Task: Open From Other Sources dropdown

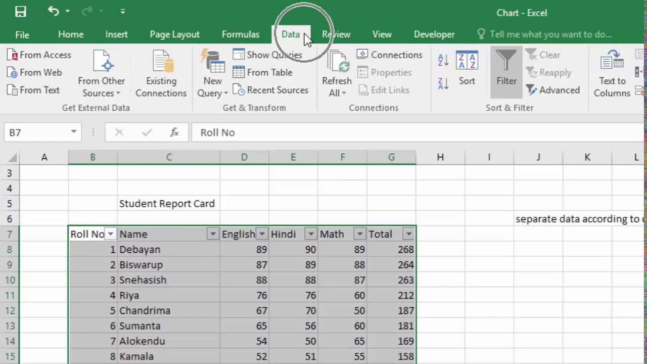Action: [x=101, y=73]
